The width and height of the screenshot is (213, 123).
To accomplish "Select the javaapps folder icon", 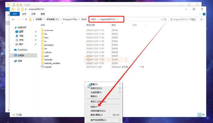I will 42,45.
